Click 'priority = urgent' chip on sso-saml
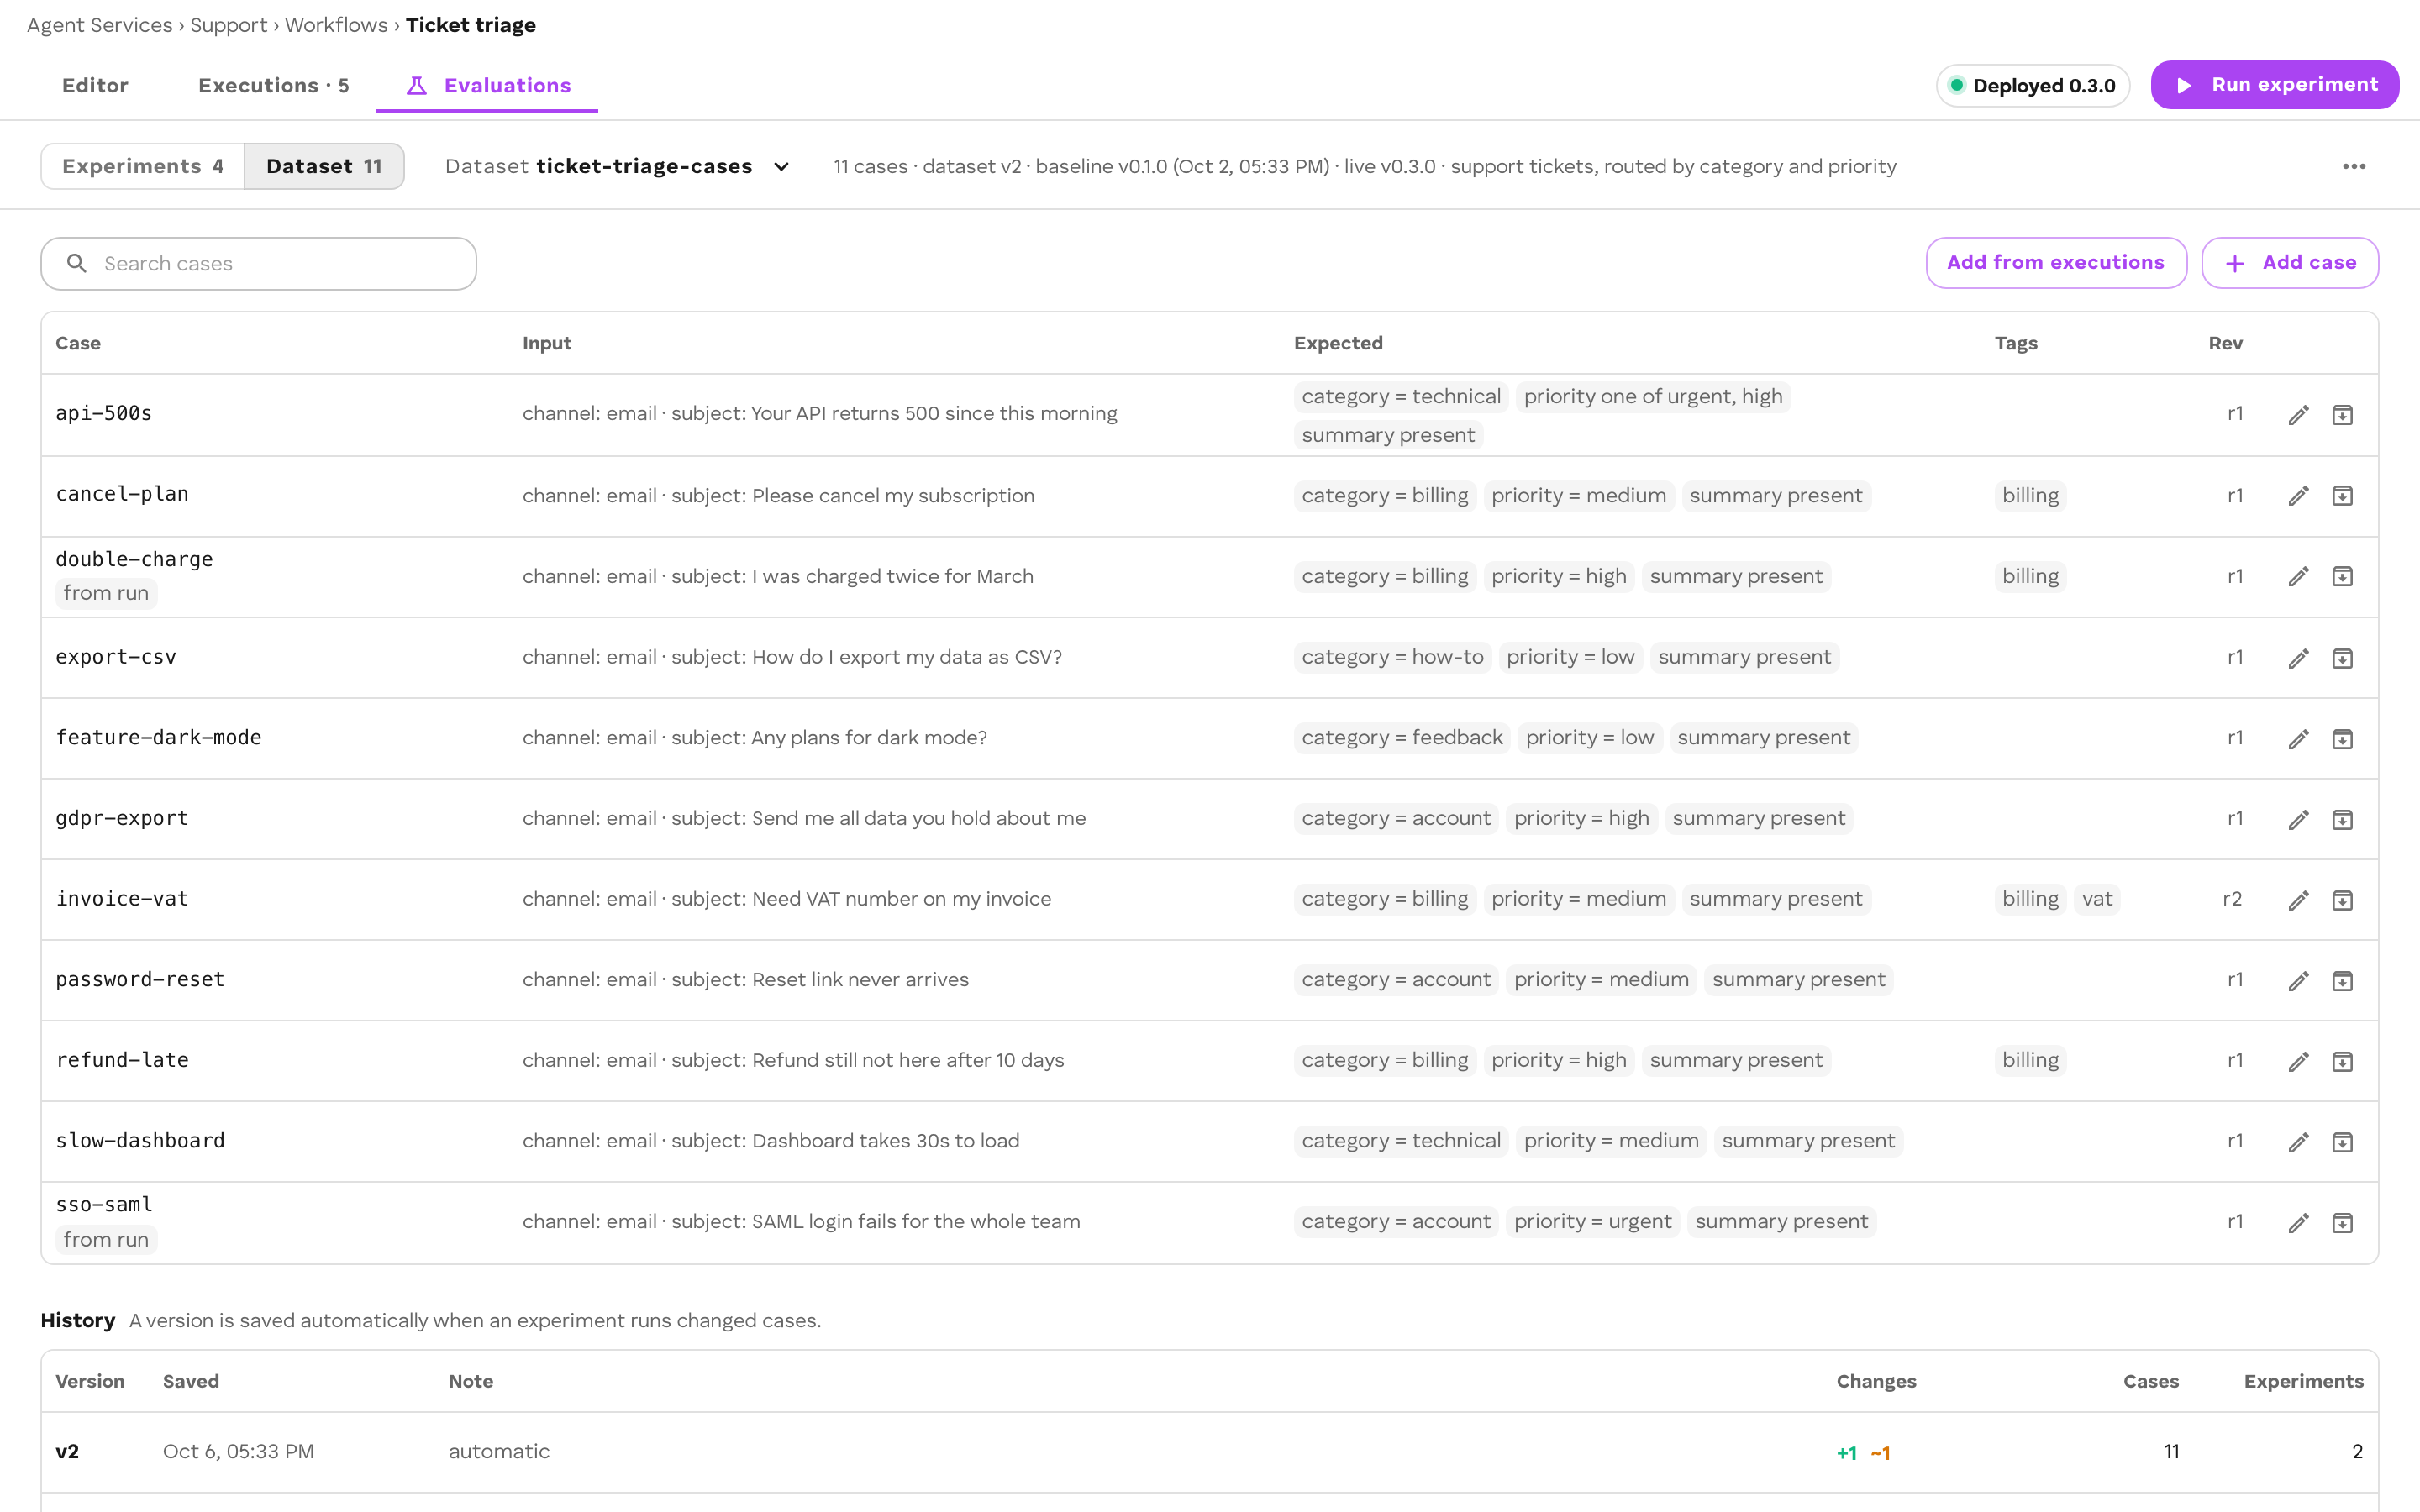 [x=1592, y=1221]
